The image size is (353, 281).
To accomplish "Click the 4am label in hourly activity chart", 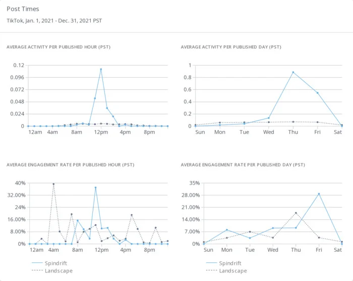I will pyautogui.click(x=52, y=132).
